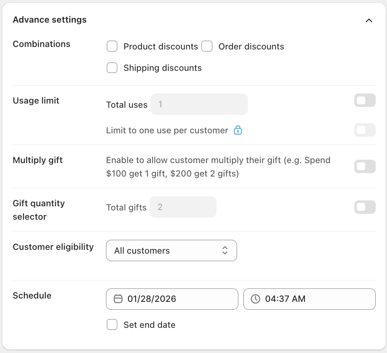Enable the Multiply gift switch
Screen dimensions: 387x353
[x=365, y=166]
